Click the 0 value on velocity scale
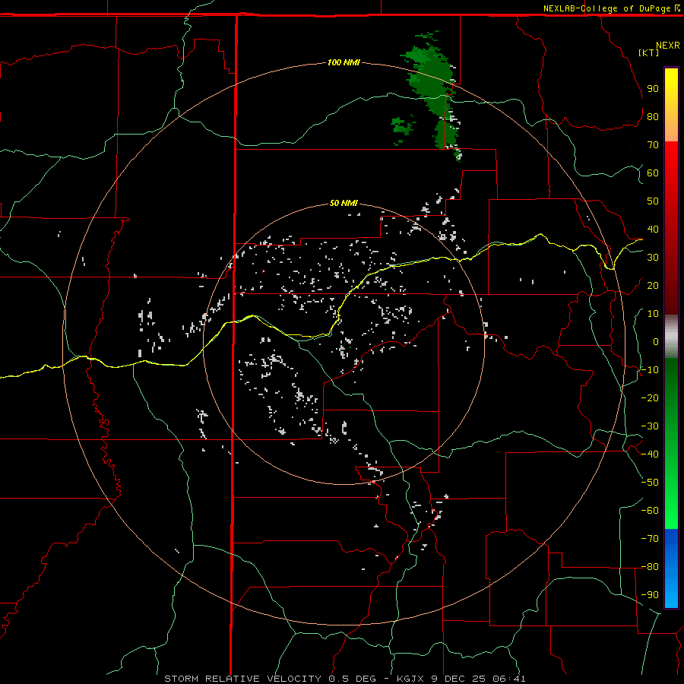The image size is (684, 684). [x=656, y=341]
